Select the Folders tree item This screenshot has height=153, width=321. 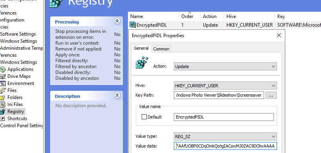[x=15, y=97]
